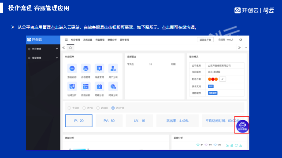Screen dimensions: 282x158
Task: Expand the 栏目管理 sidebar item
Action: (x=43, y=49)
